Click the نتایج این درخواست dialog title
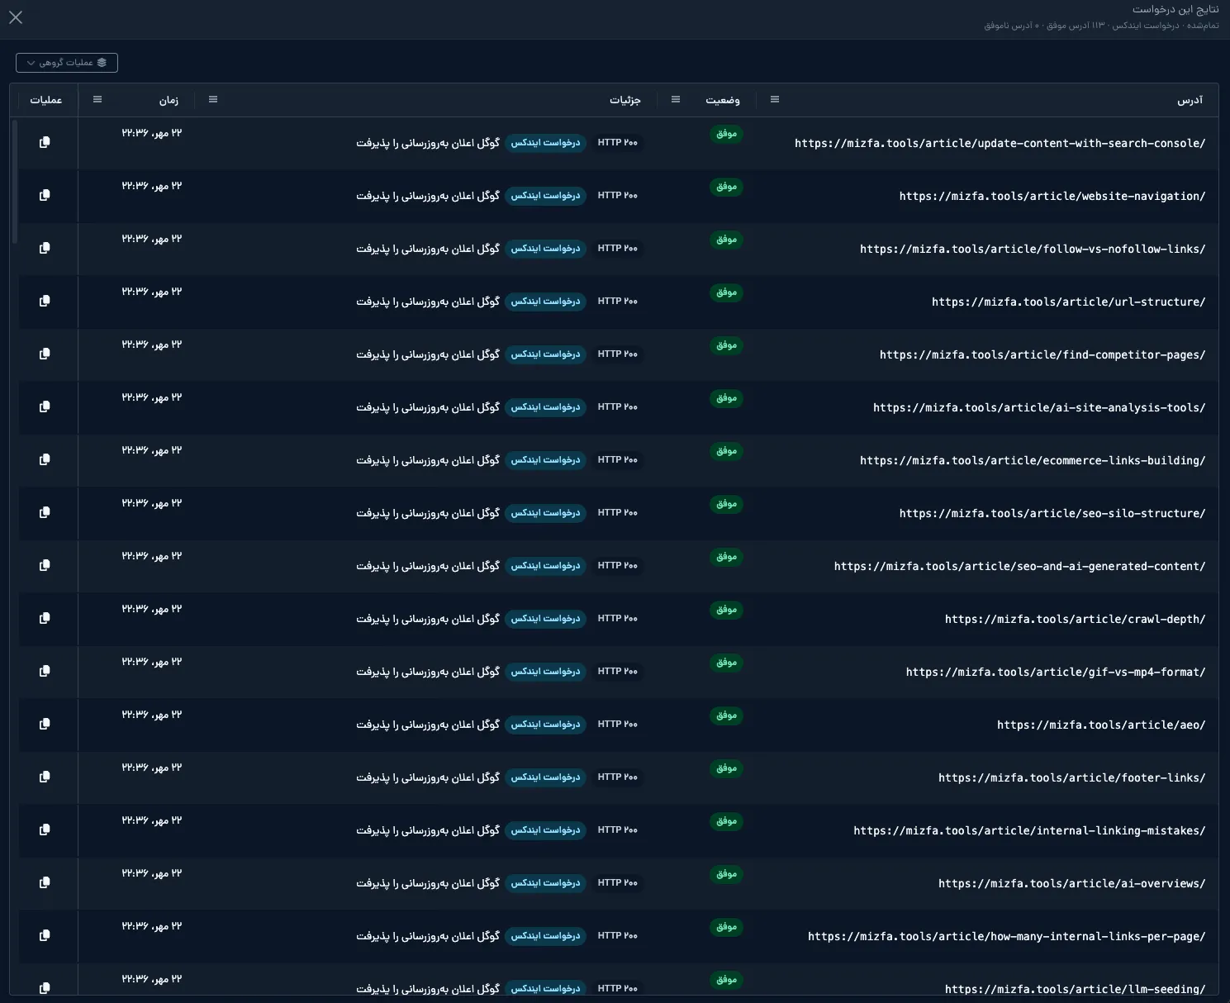Image resolution: width=1230 pixels, height=1003 pixels. 1175,9
